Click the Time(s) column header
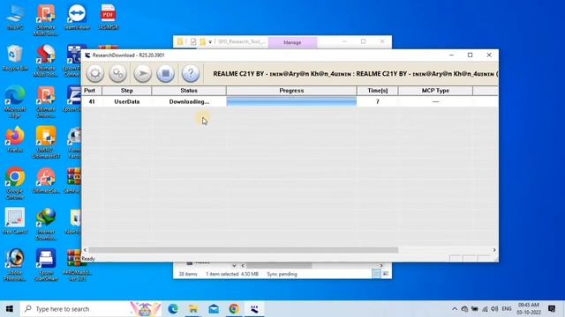The width and height of the screenshot is (565, 317). (x=378, y=91)
